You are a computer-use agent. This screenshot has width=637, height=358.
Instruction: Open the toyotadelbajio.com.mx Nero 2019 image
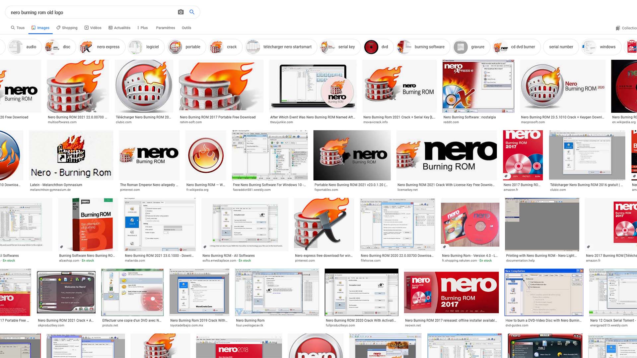pos(199,292)
